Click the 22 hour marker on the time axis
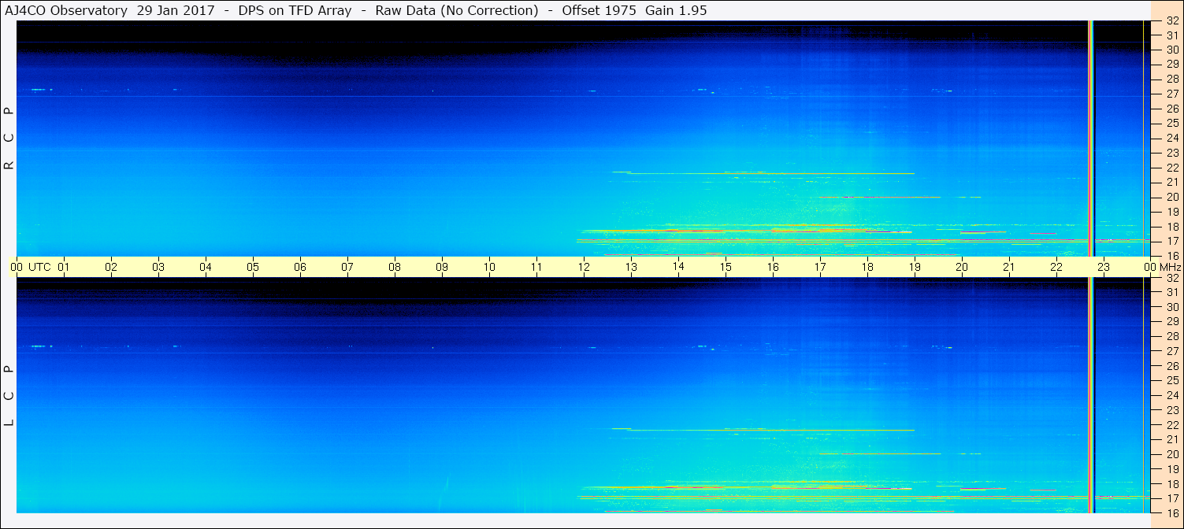 pyautogui.click(x=1056, y=267)
